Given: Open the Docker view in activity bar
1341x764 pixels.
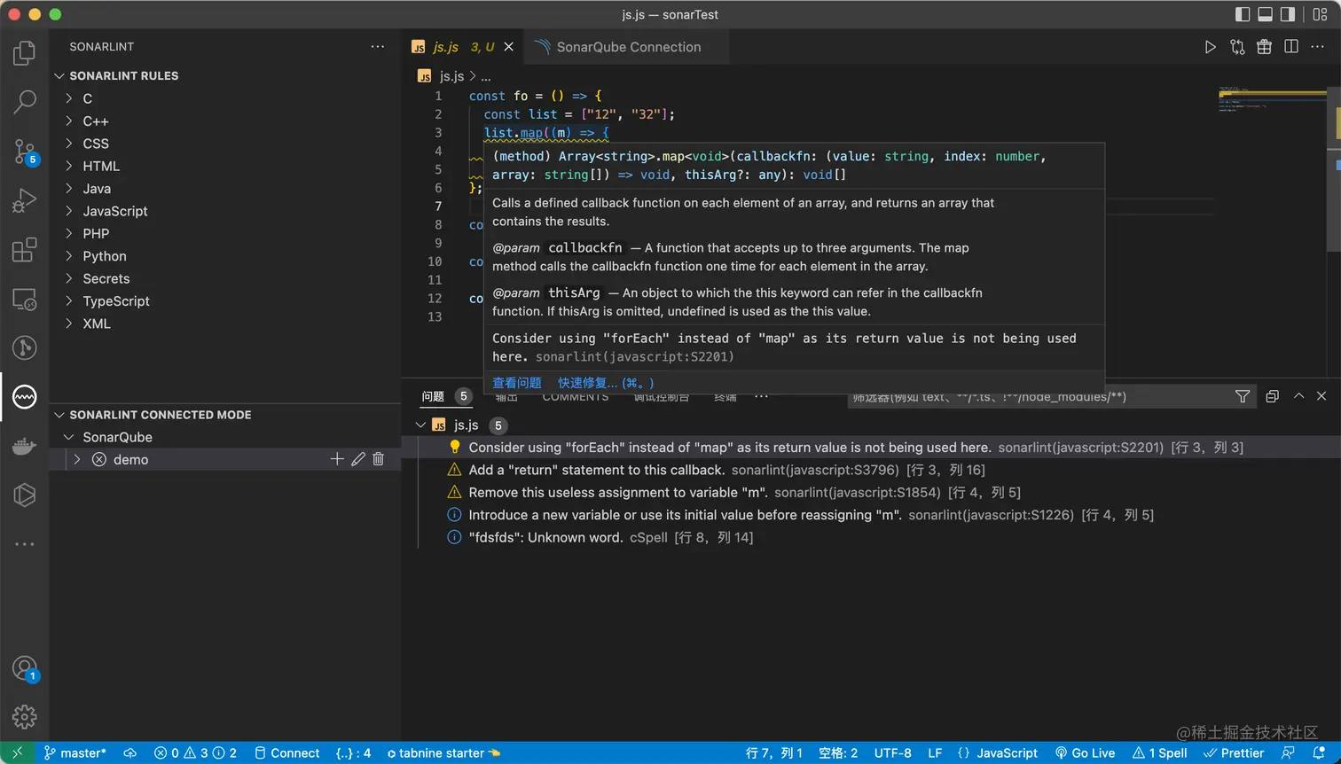Looking at the screenshot, I should 24,446.
